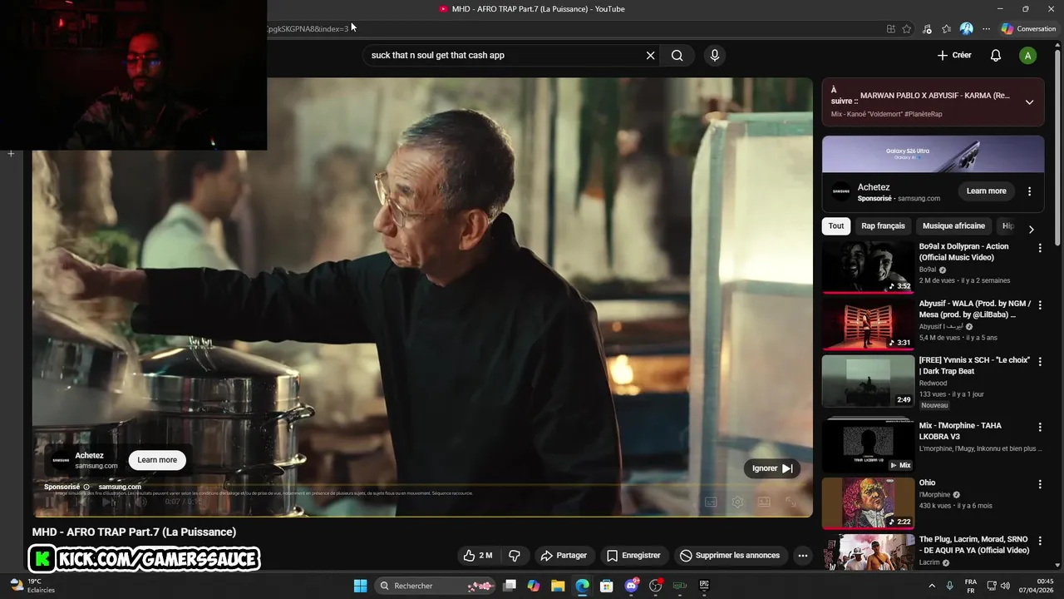
Task: Open the Bo9al channel name
Action: click(x=928, y=270)
